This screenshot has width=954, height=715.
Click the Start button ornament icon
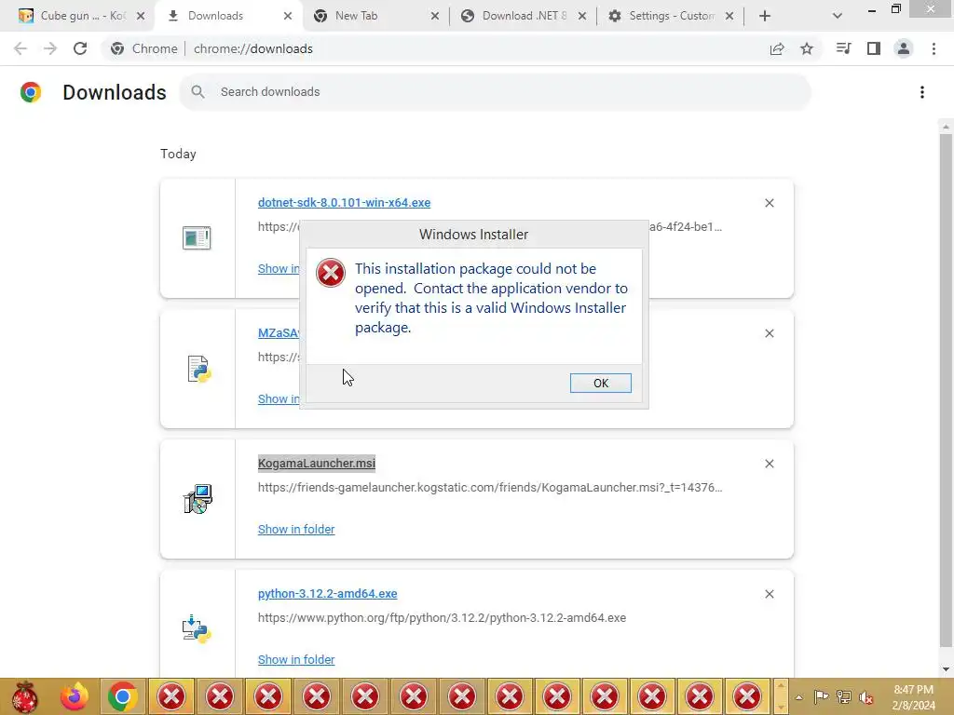pos(25,696)
